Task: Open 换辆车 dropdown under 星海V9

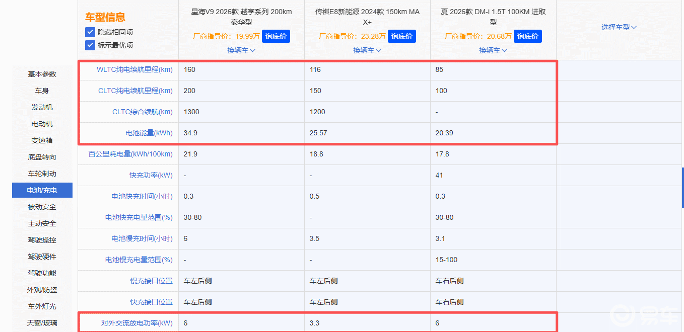Action: click(241, 50)
